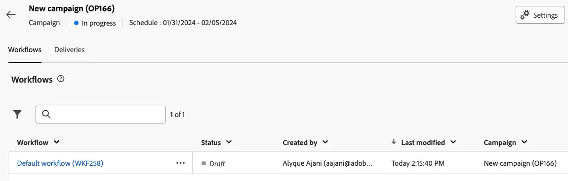This screenshot has width=568, height=181.
Task: Expand the Created by column chevron
Action: [x=325, y=142]
